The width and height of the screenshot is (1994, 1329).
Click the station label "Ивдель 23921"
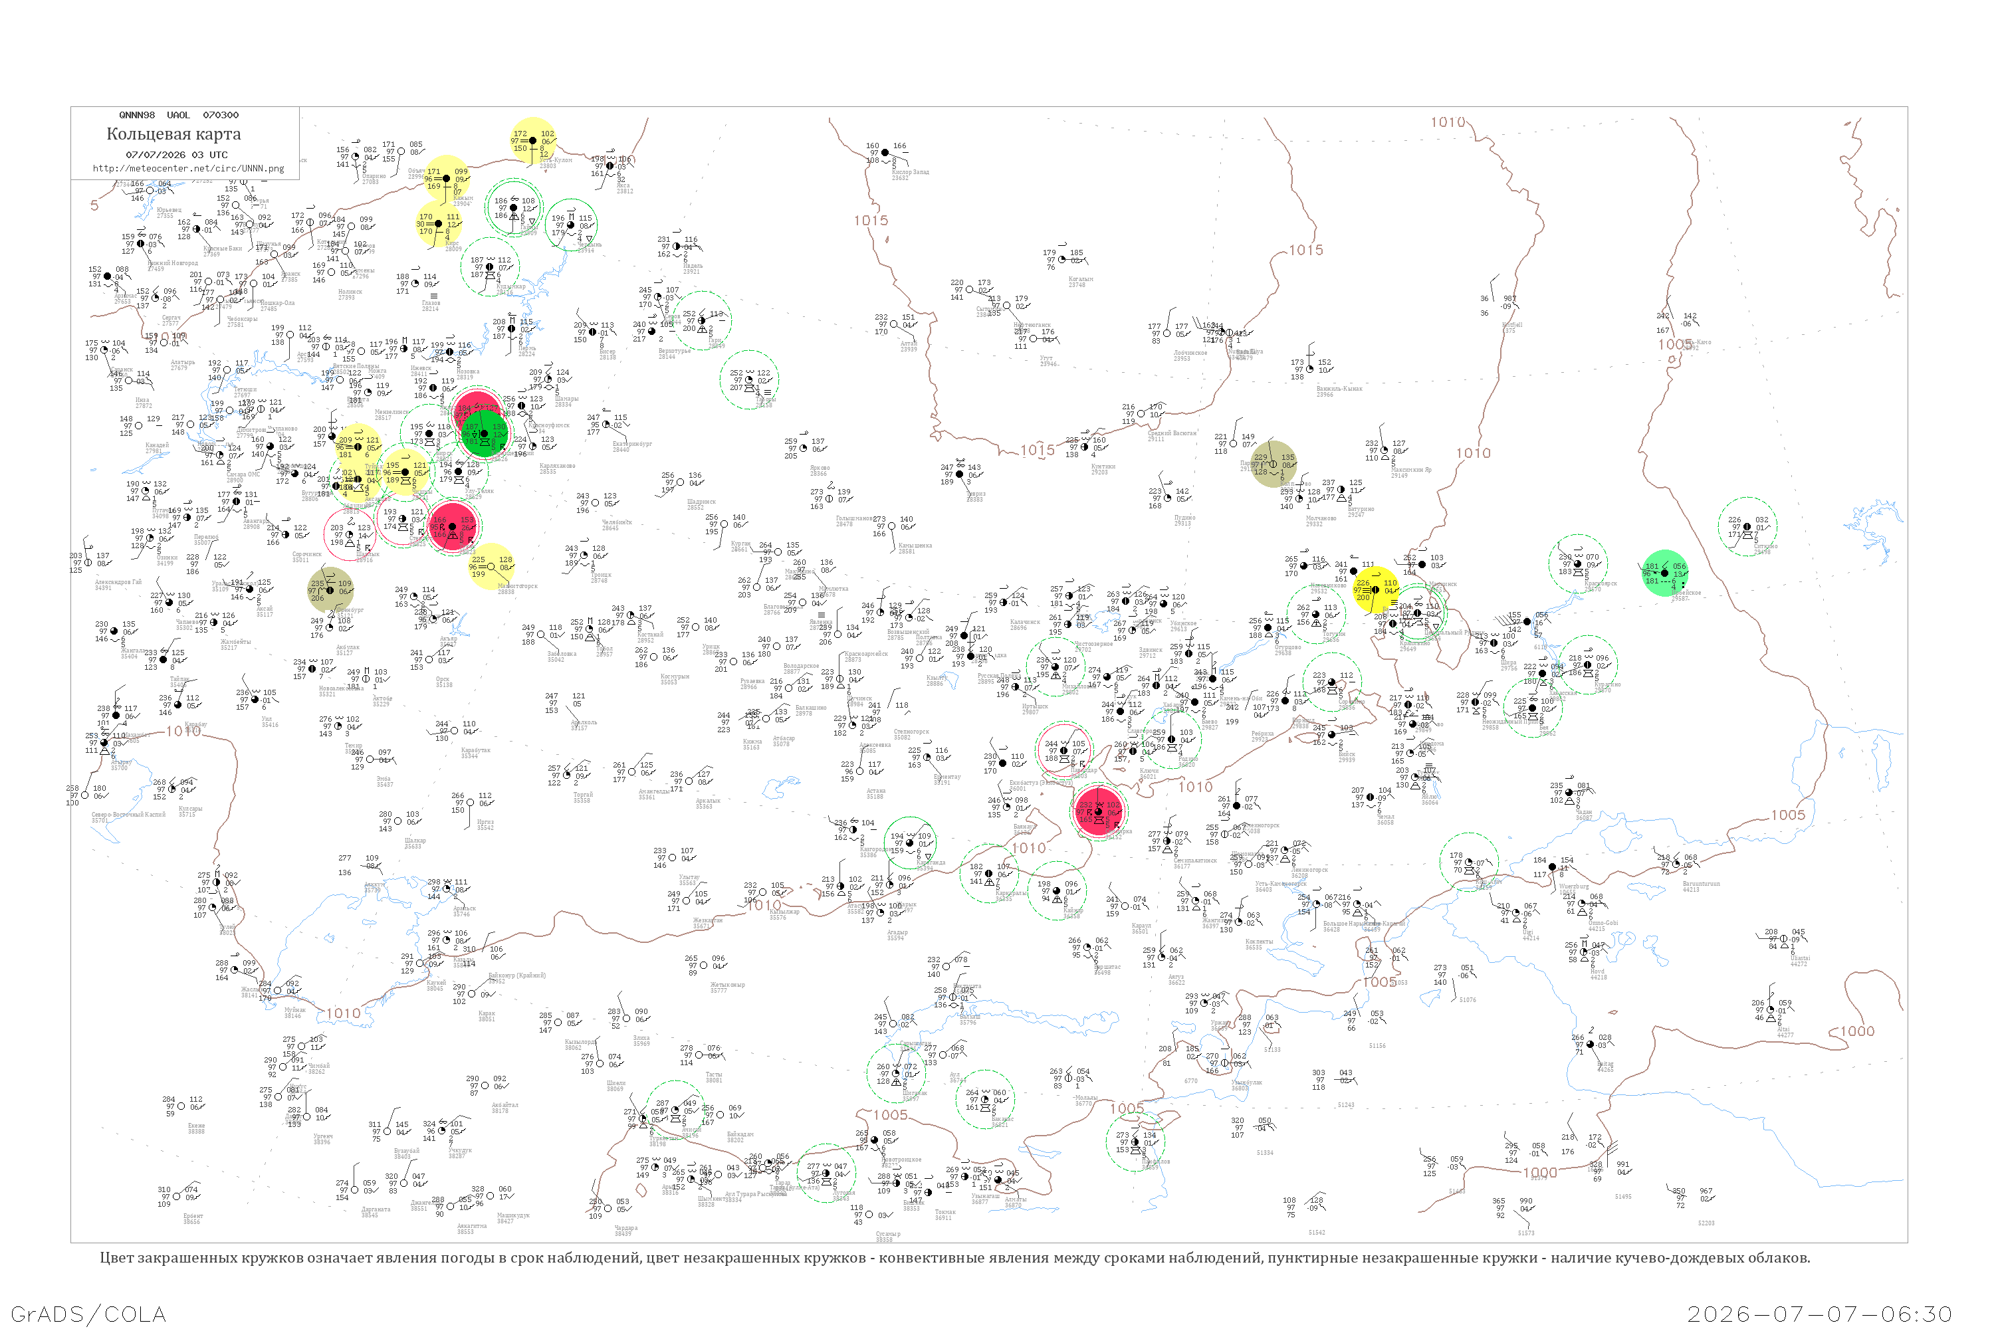click(x=693, y=268)
